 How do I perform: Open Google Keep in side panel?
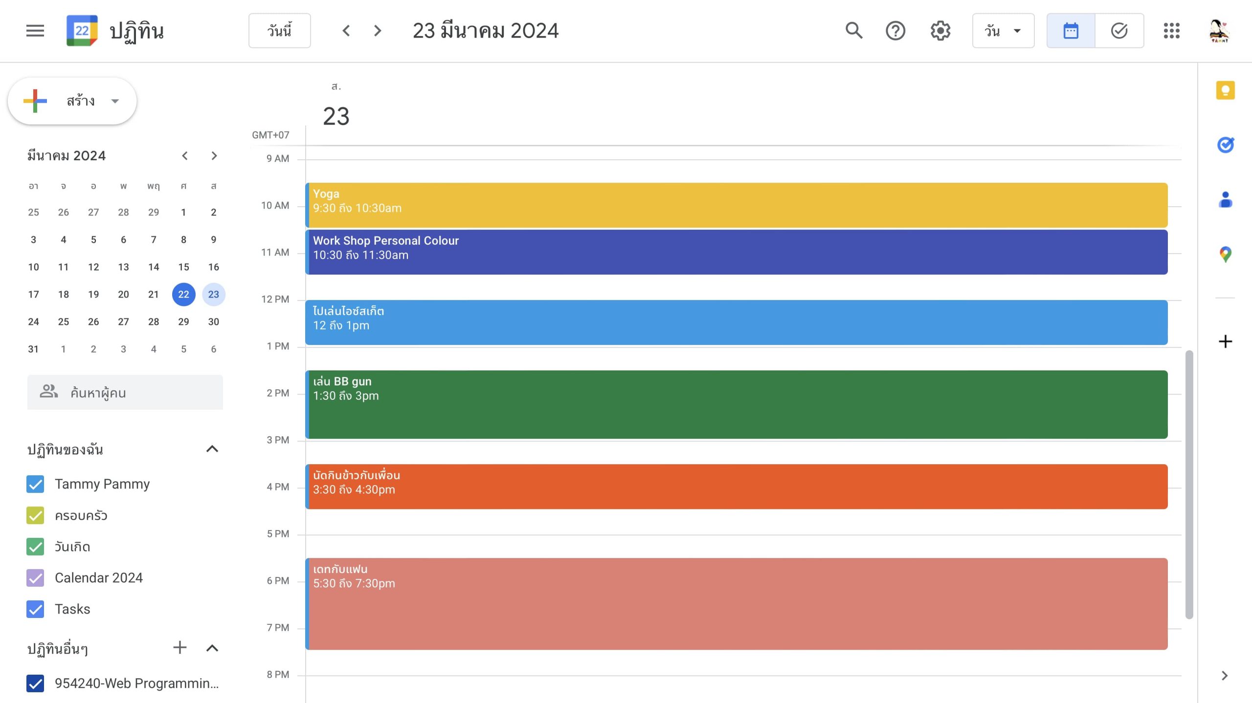pos(1225,90)
